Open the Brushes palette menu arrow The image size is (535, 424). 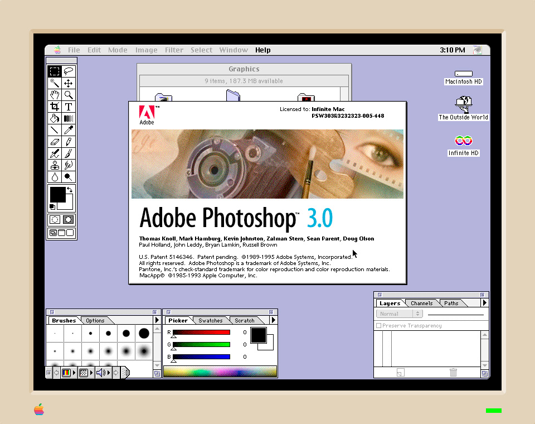(157, 320)
